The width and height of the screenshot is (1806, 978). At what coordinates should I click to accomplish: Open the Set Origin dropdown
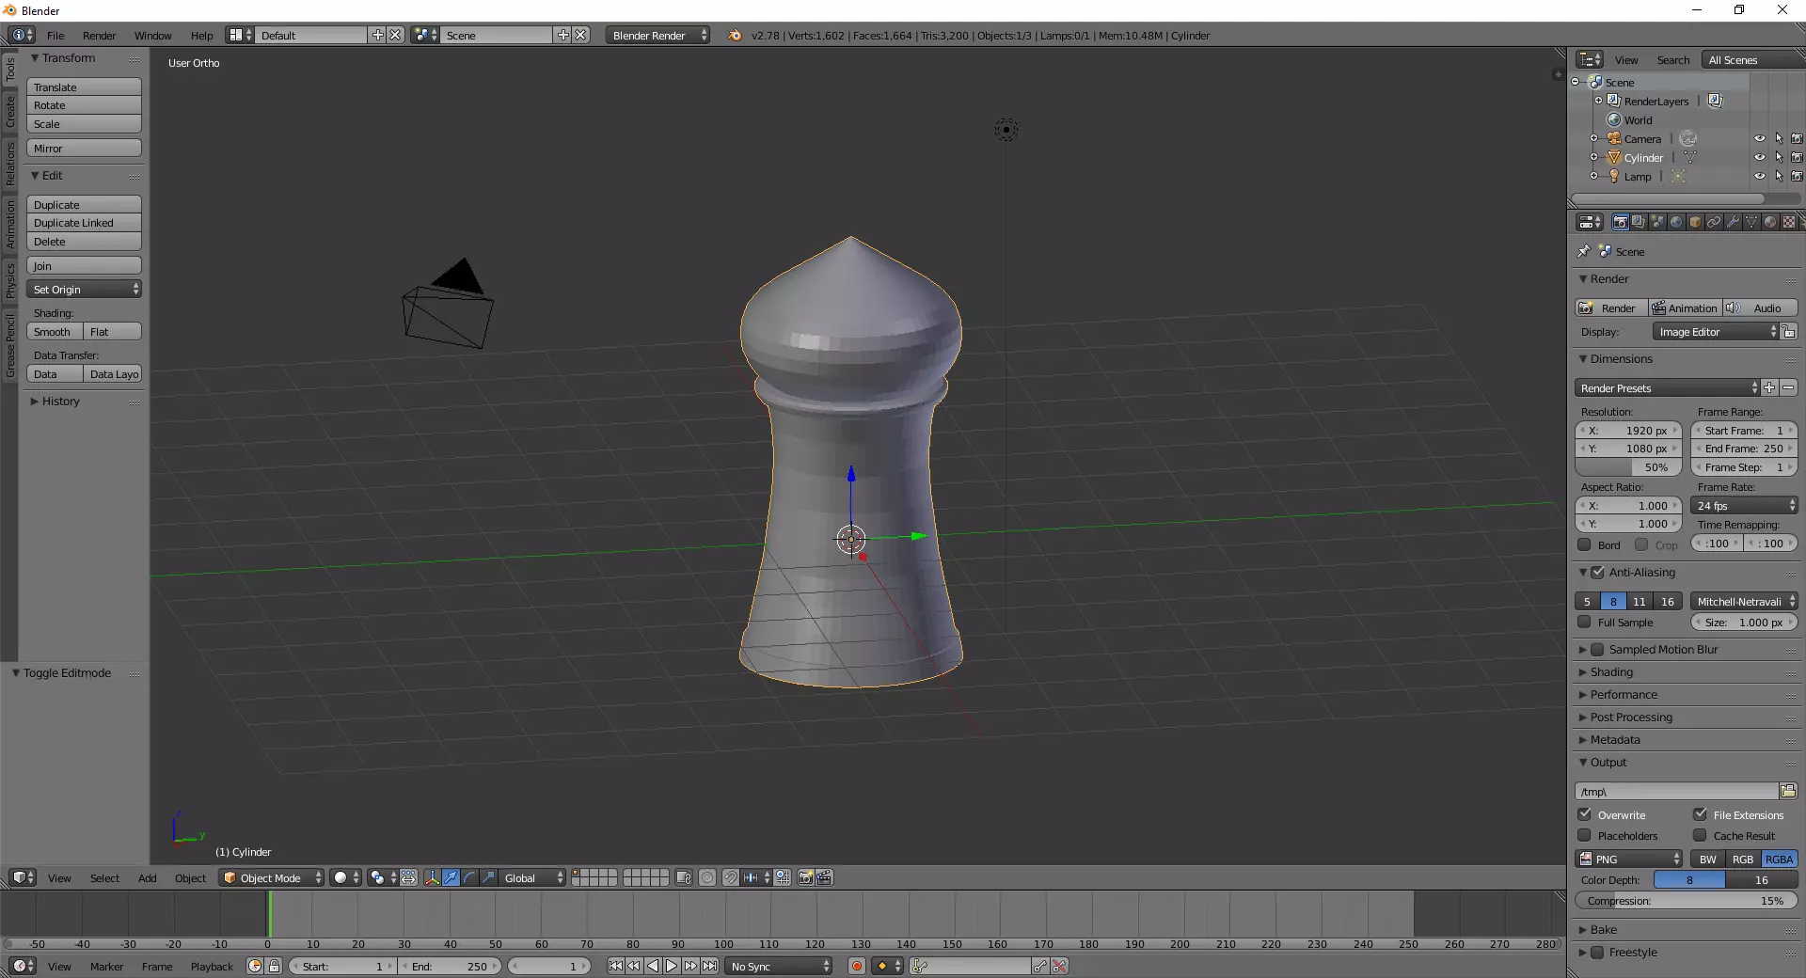tap(85, 290)
